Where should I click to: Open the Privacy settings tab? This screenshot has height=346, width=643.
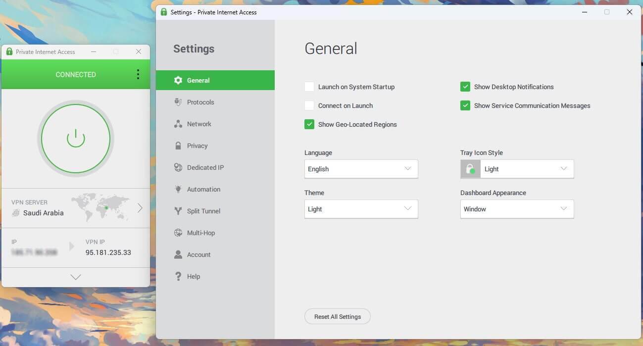click(x=215, y=146)
